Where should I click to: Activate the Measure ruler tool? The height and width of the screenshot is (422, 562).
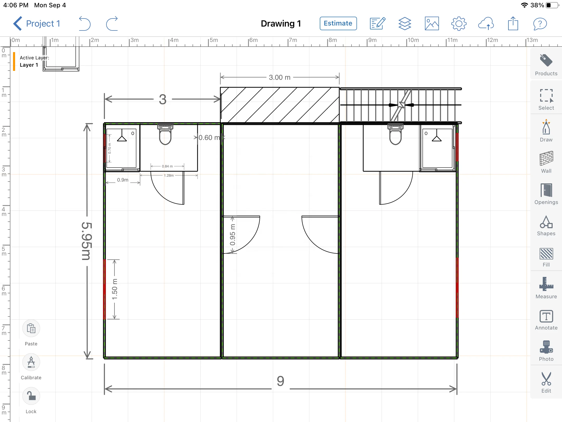coord(546,288)
